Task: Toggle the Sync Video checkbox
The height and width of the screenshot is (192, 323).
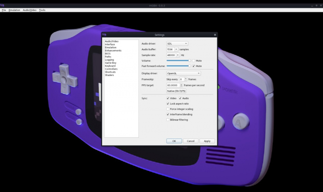Action: click(168, 98)
